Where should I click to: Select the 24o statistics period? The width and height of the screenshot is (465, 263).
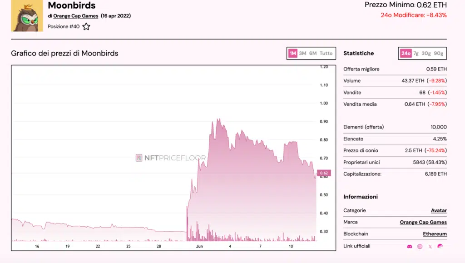click(x=406, y=53)
